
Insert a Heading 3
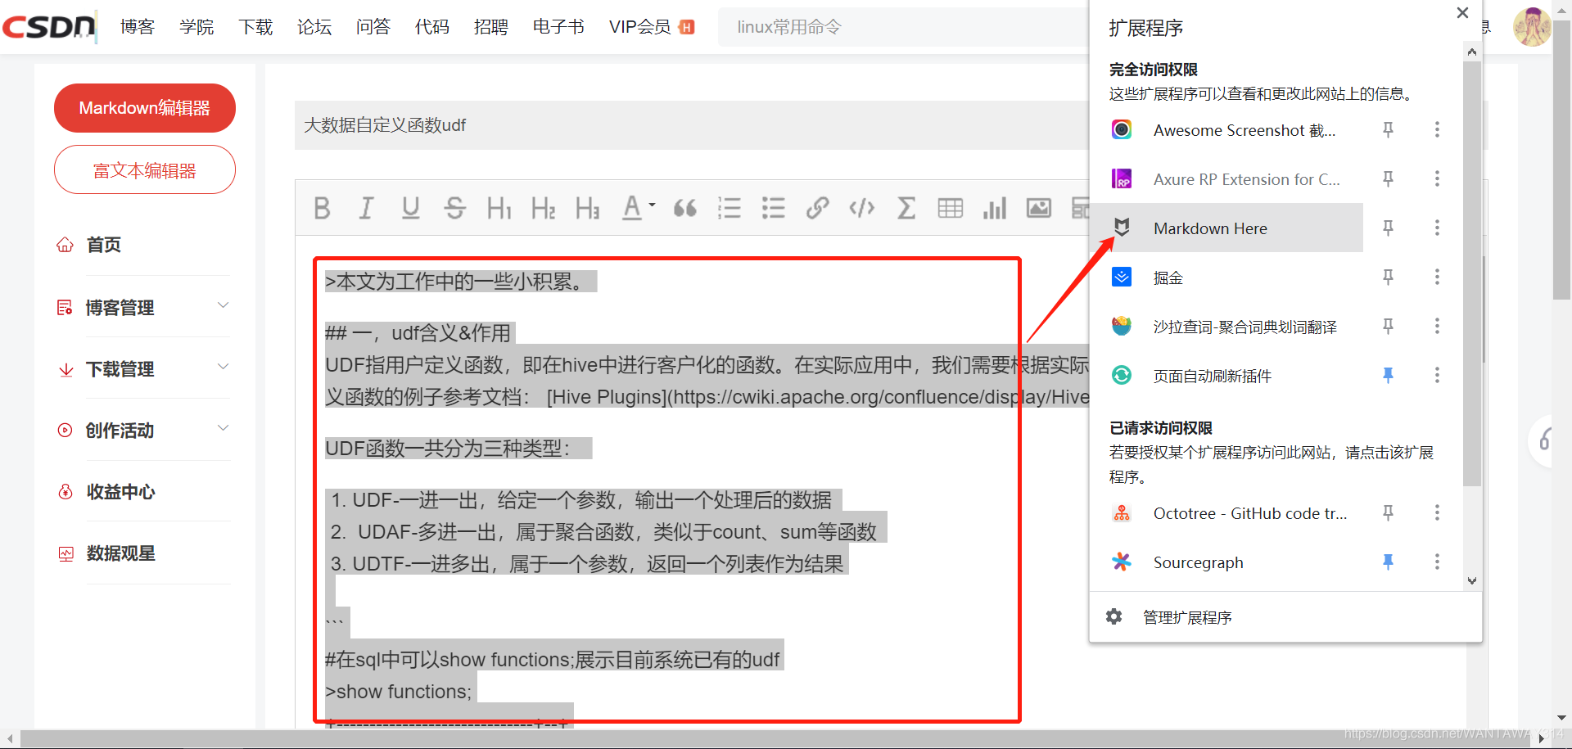coord(587,208)
